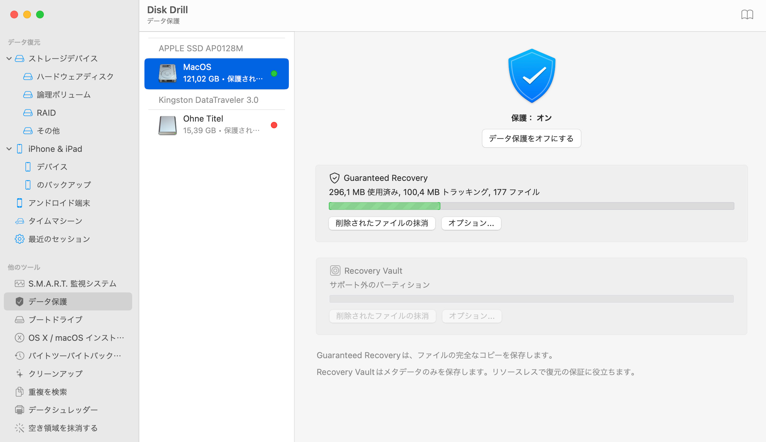This screenshot has width=766, height=442.
Task: Click the ブートドライブ icon
Action: (19, 319)
